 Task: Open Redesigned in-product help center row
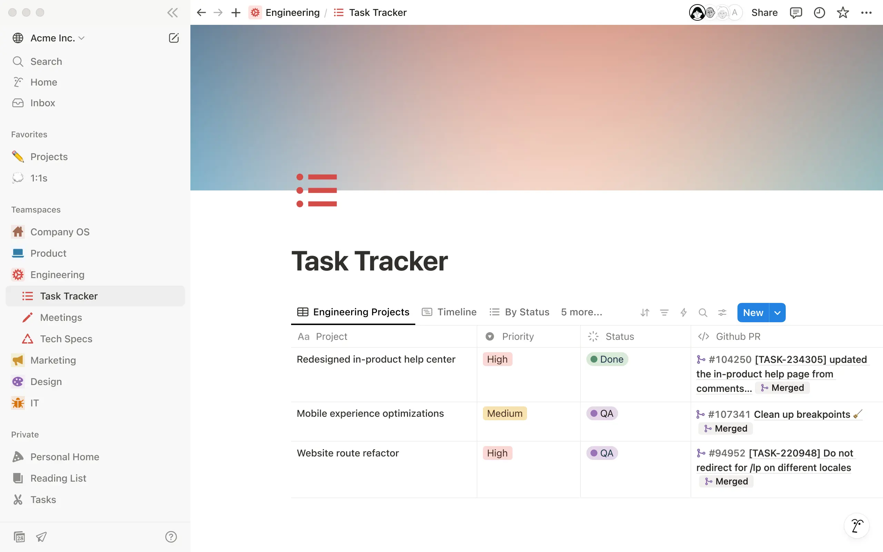point(376,359)
